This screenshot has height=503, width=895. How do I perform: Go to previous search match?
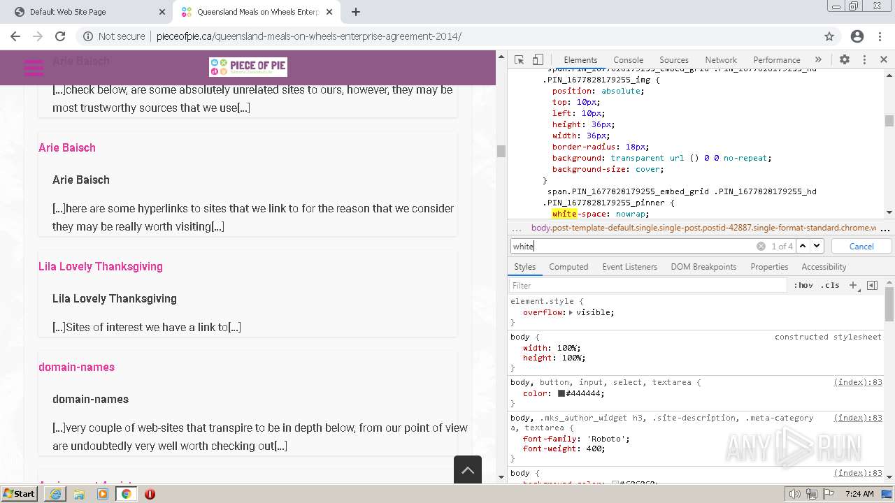803,246
